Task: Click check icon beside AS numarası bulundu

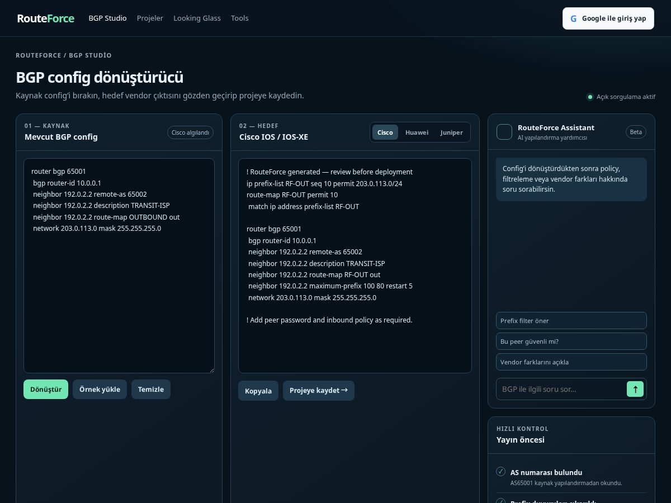Action: [x=501, y=472]
